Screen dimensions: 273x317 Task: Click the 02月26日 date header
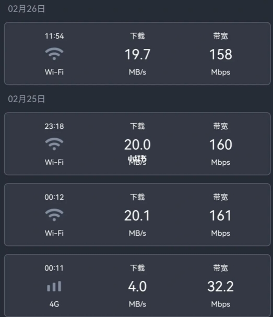click(26, 9)
